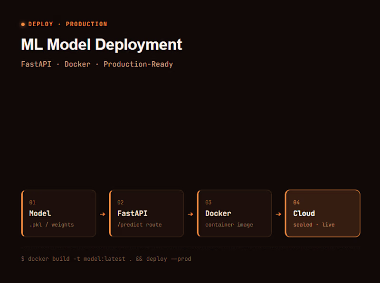This screenshot has width=380, height=283.
Task: Click the 'DEPLOY · PRODUCTION' label
Action: tap(67, 24)
